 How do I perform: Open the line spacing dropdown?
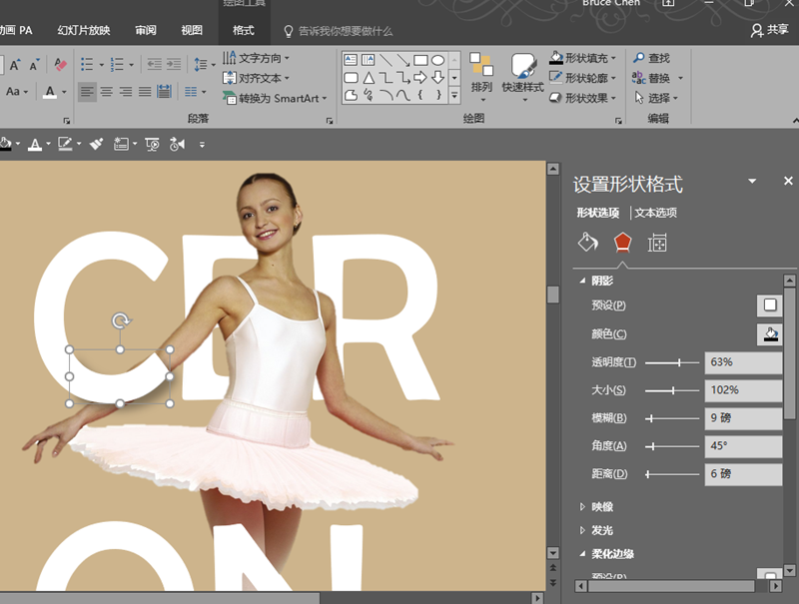(205, 64)
